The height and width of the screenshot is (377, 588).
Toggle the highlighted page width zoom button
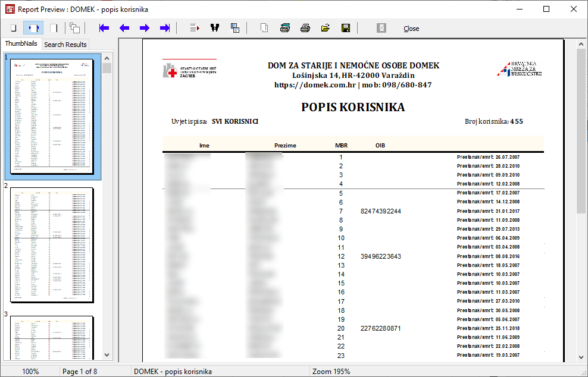[33, 28]
